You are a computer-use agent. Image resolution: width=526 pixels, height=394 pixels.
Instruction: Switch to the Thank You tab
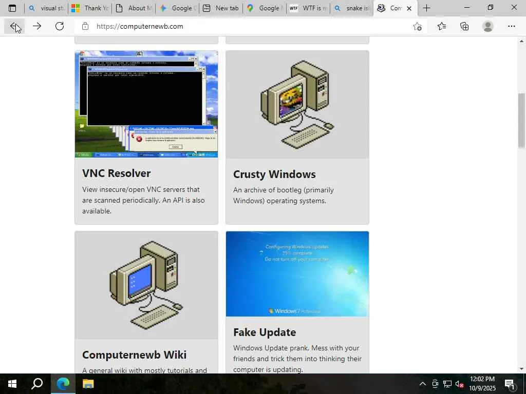click(90, 8)
